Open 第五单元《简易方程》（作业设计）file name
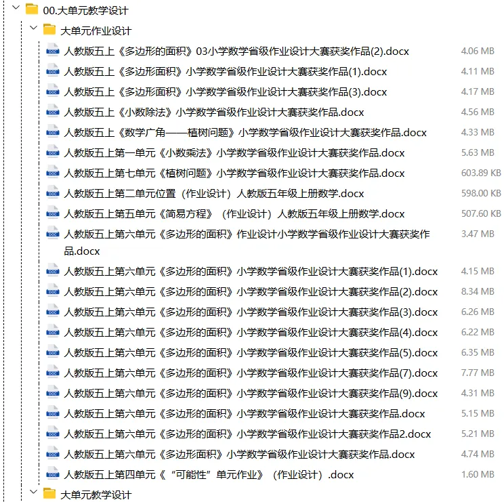The image size is (504, 502). (234, 213)
